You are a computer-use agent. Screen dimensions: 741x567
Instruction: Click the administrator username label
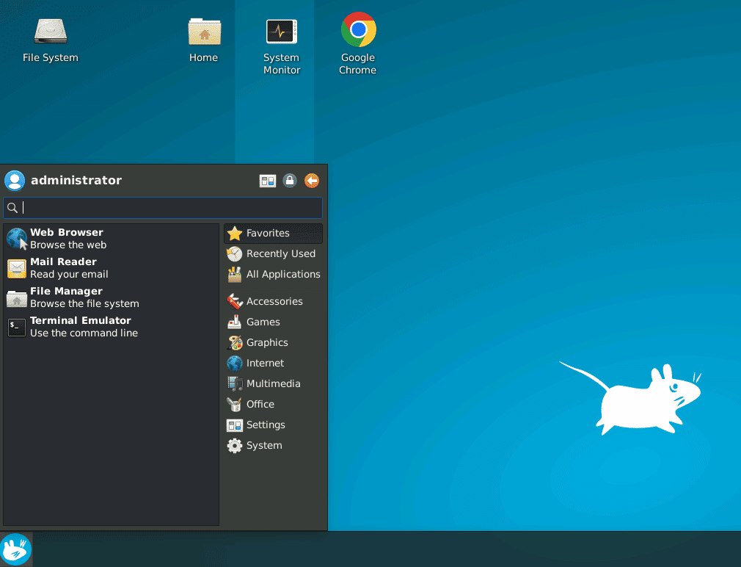click(x=76, y=180)
